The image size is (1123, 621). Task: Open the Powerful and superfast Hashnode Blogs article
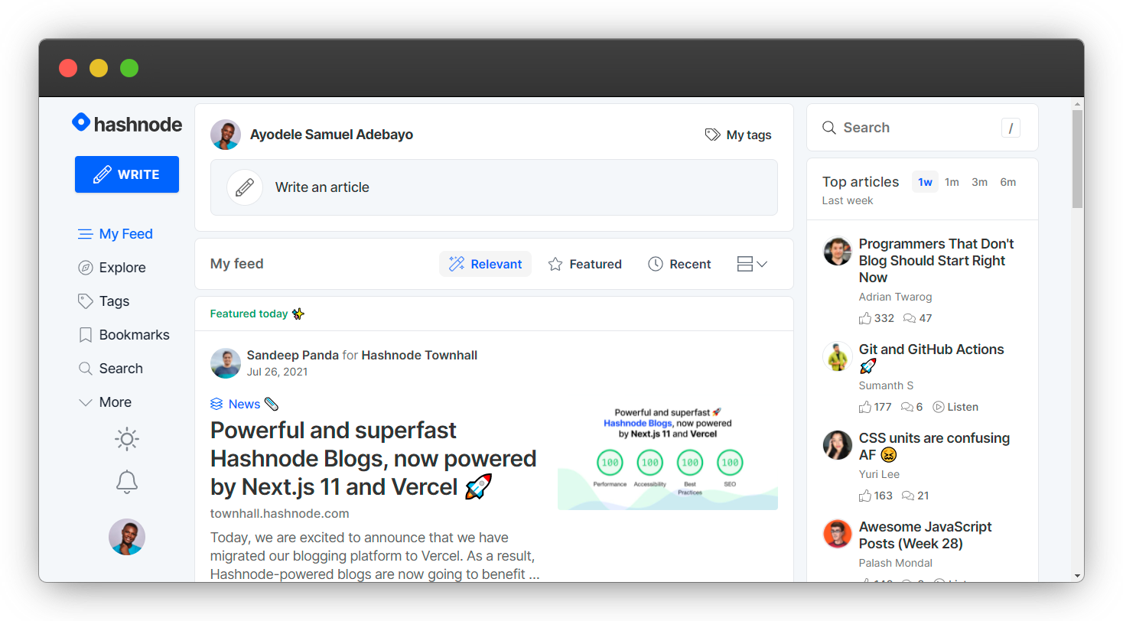373,458
